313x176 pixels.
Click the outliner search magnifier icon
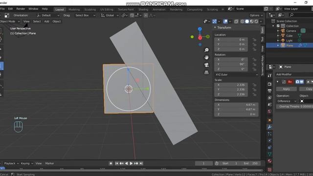point(291,15)
